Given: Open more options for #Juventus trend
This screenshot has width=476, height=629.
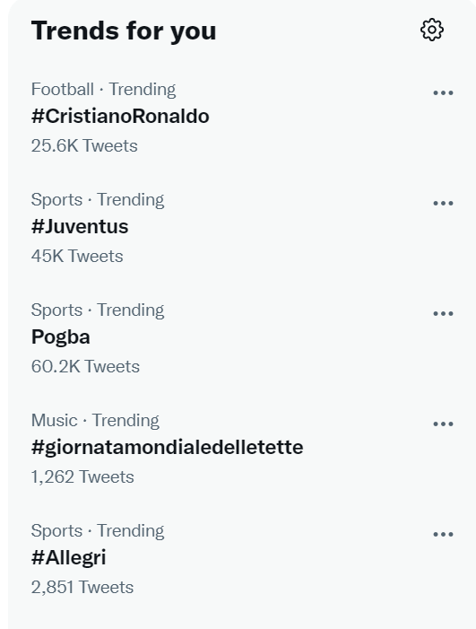Looking at the screenshot, I should (x=443, y=204).
